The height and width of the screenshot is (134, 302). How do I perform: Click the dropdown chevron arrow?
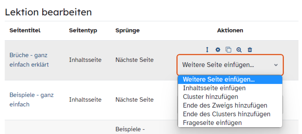pos(276,65)
